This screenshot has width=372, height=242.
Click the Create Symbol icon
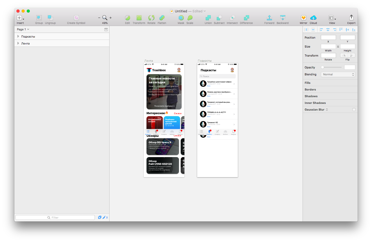pos(76,18)
